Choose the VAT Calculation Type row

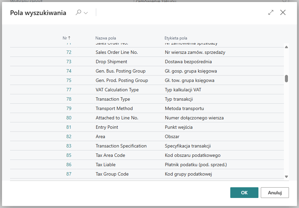pyautogui.click(x=117, y=90)
